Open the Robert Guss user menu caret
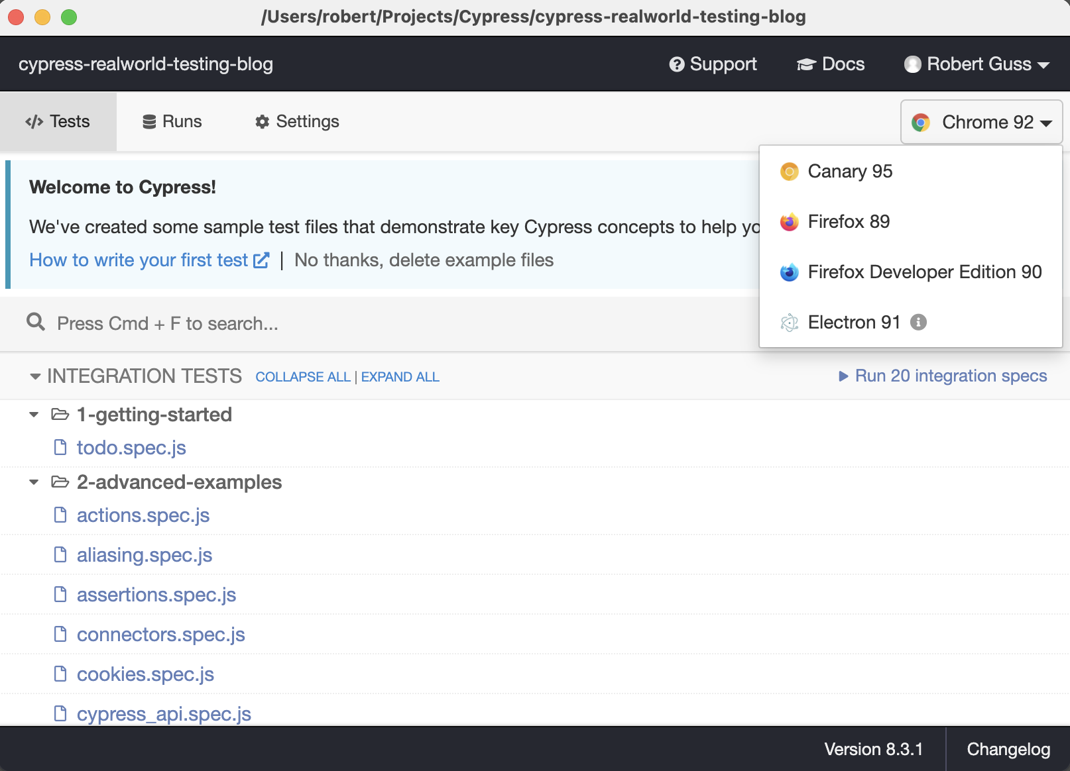Image resolution: width=1070 pixels, height=771 pixels. point(1043,66)
